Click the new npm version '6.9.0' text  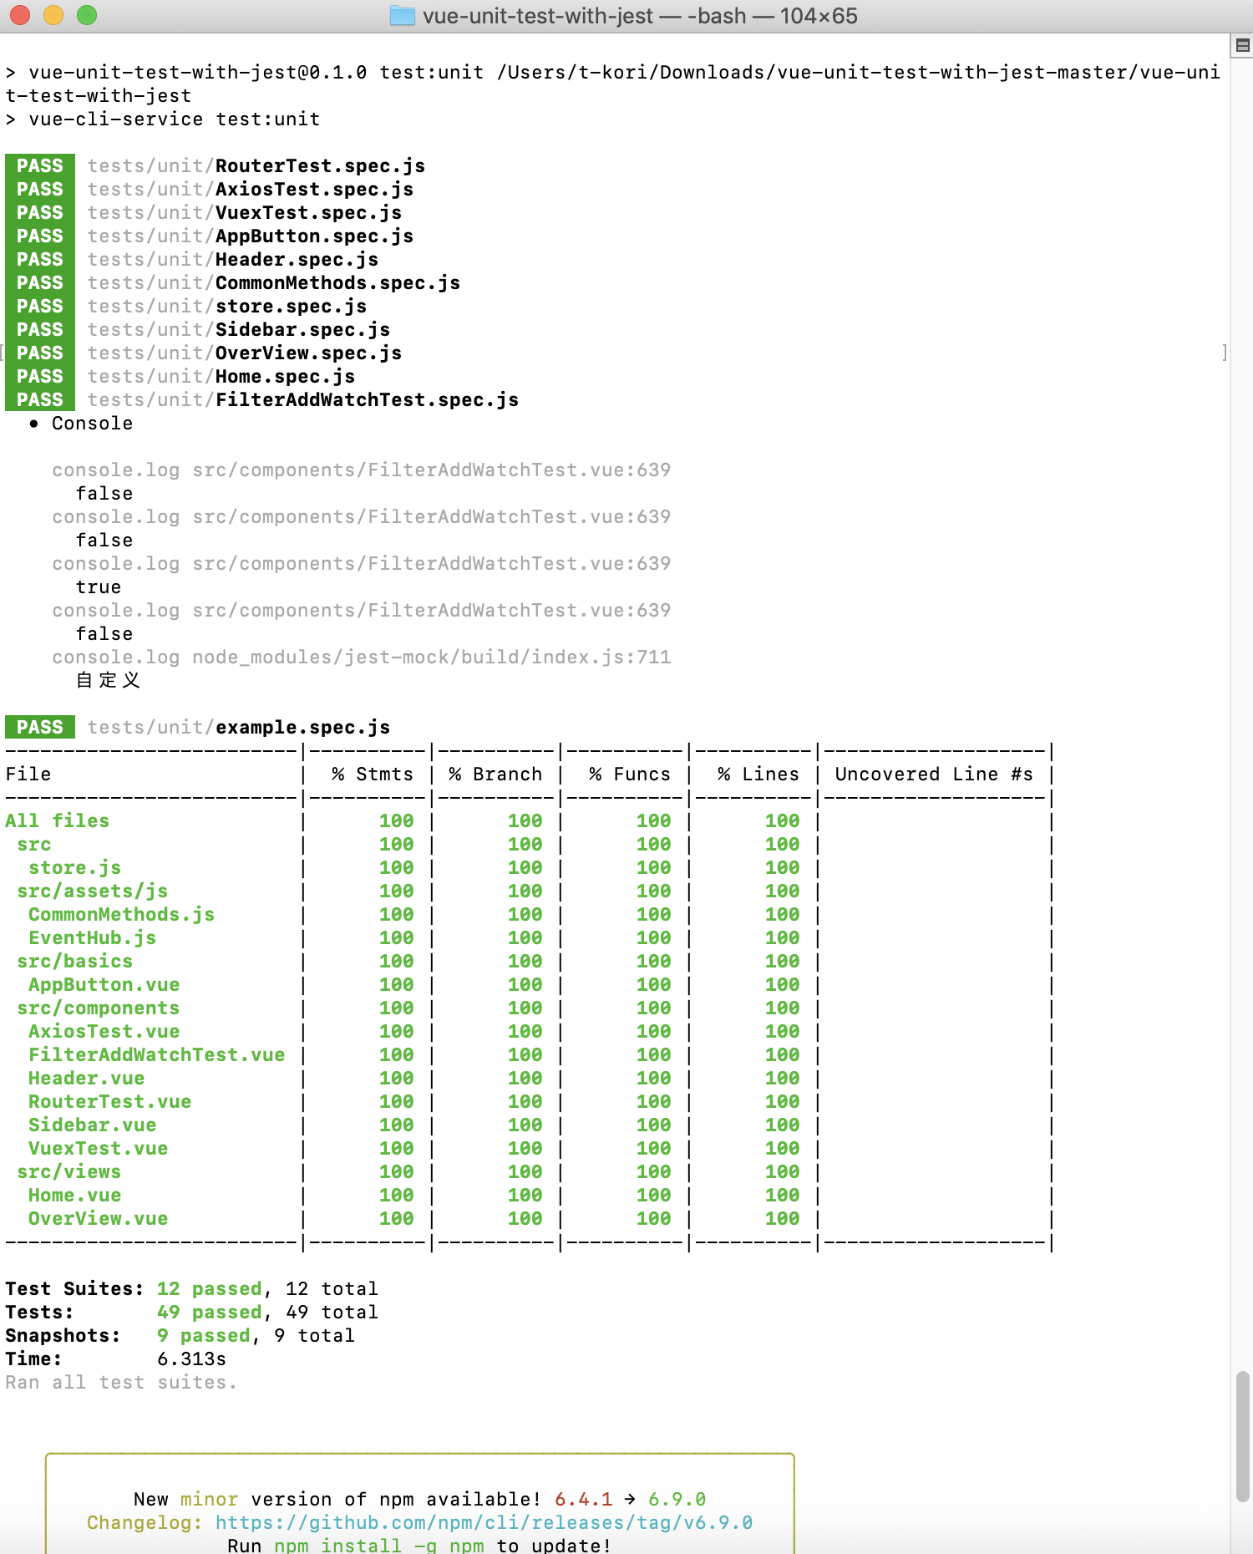[677, 1499]
